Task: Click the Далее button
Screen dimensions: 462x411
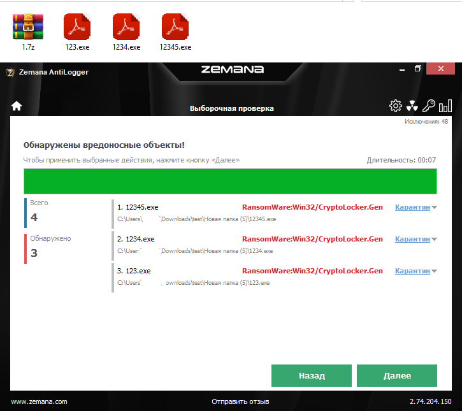Action: 397,375
